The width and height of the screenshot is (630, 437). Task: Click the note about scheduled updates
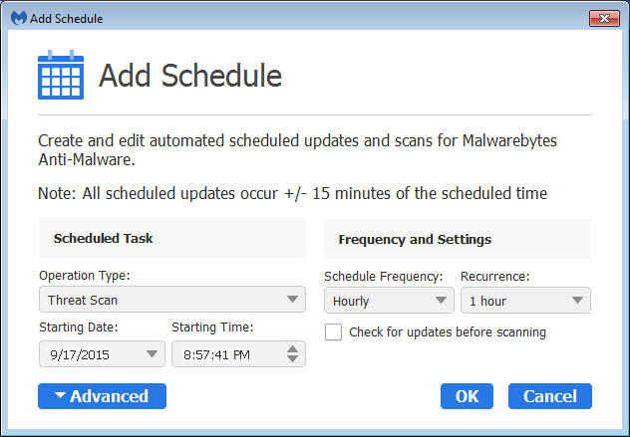click(x=292, y=193)
